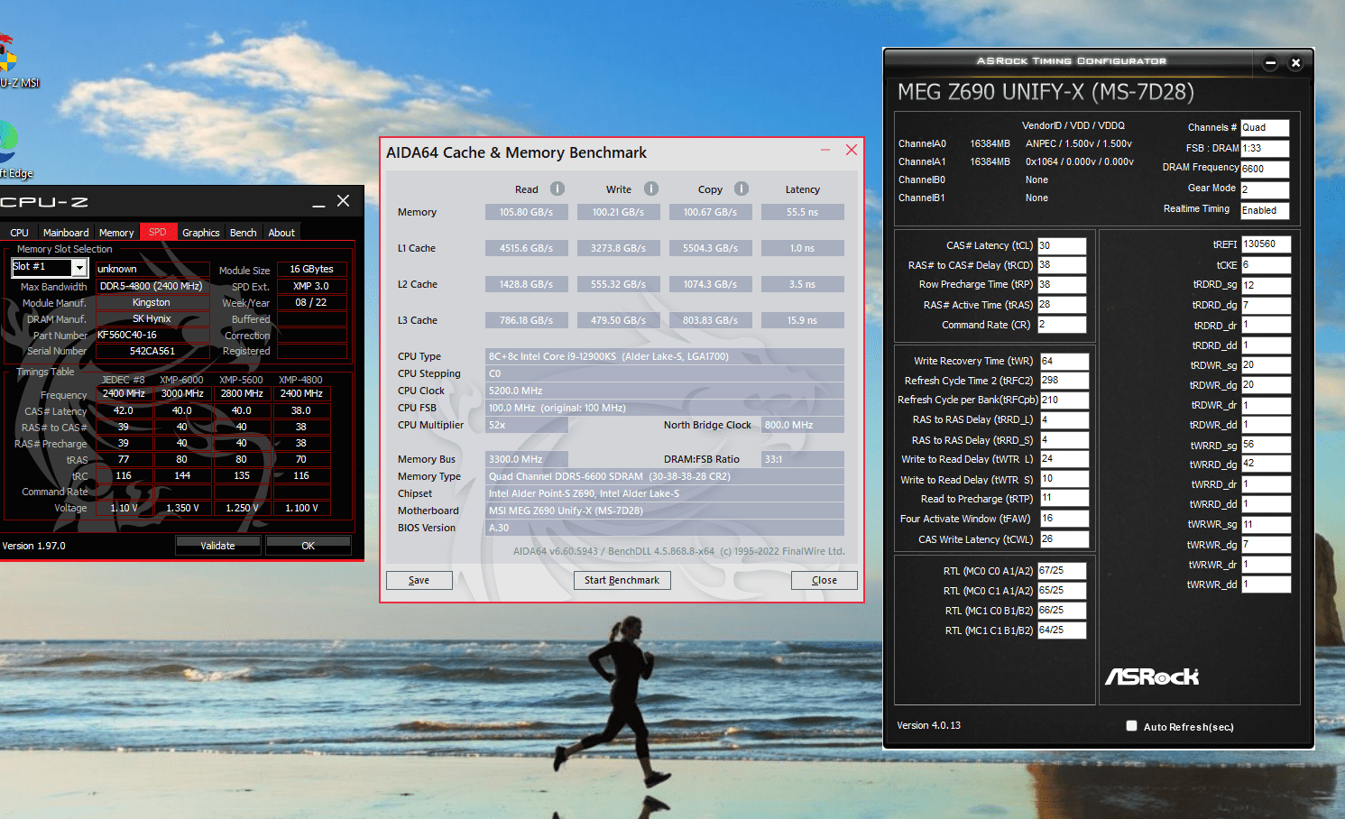Image resolution: width=1345 pixels, height=819 pixels.
Task: Click the Gear Mode field
Action: coord(1265,189)
